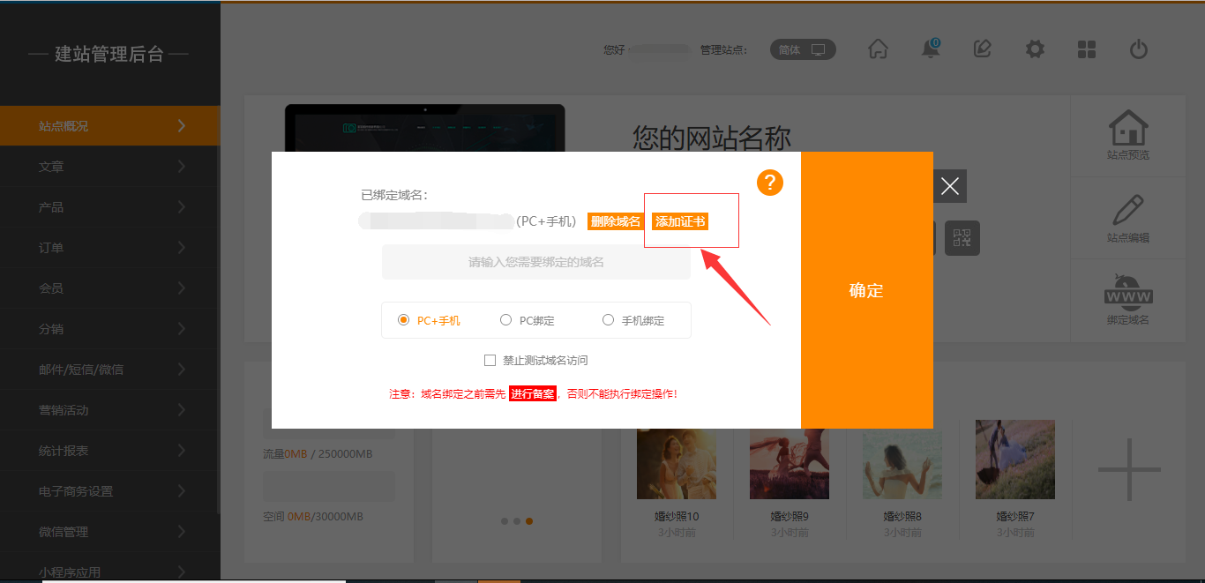Expand the 文章 sidebar menu
Image resolution: width=1205 pixels, height=583 pixels.
pos(110,167)
